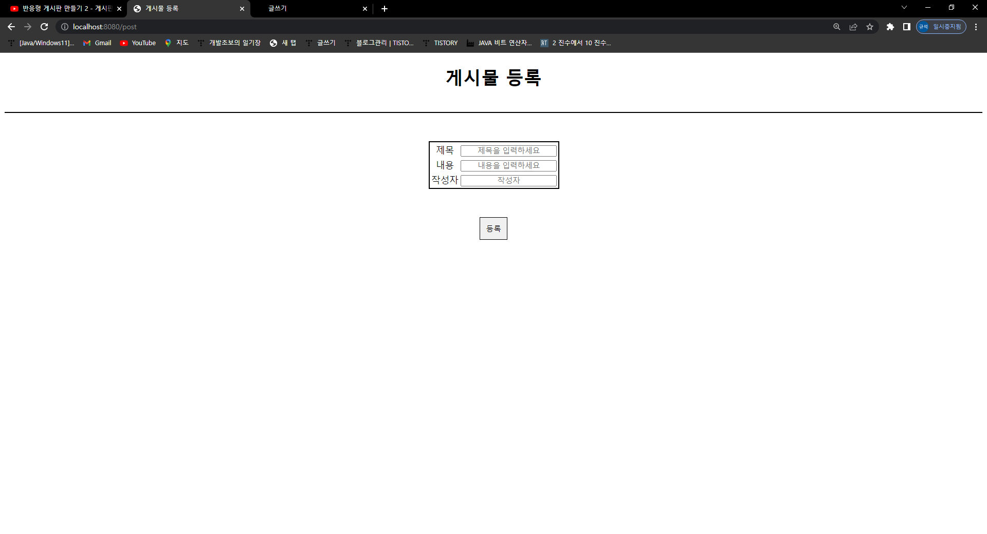Click the 제목 label
987x534 pixels.
pos(445,150)
